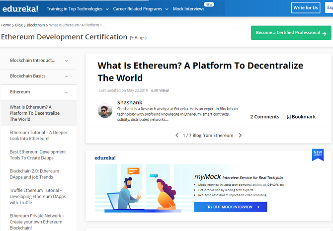Click the article title heading

[x=200, y=72]
